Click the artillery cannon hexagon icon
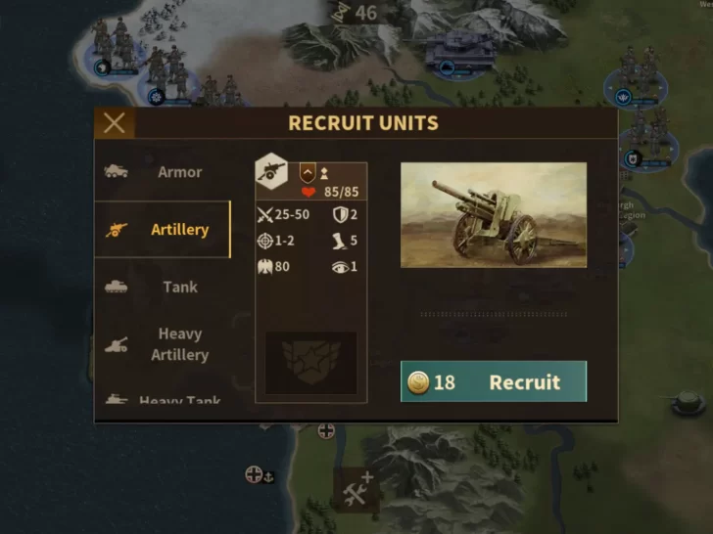 coord(271,171)
